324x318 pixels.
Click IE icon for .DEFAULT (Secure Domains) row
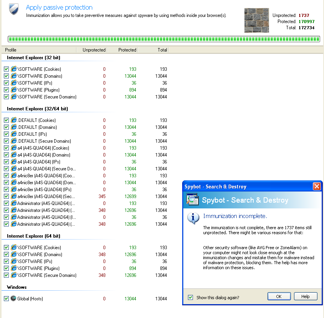(13, 141)
